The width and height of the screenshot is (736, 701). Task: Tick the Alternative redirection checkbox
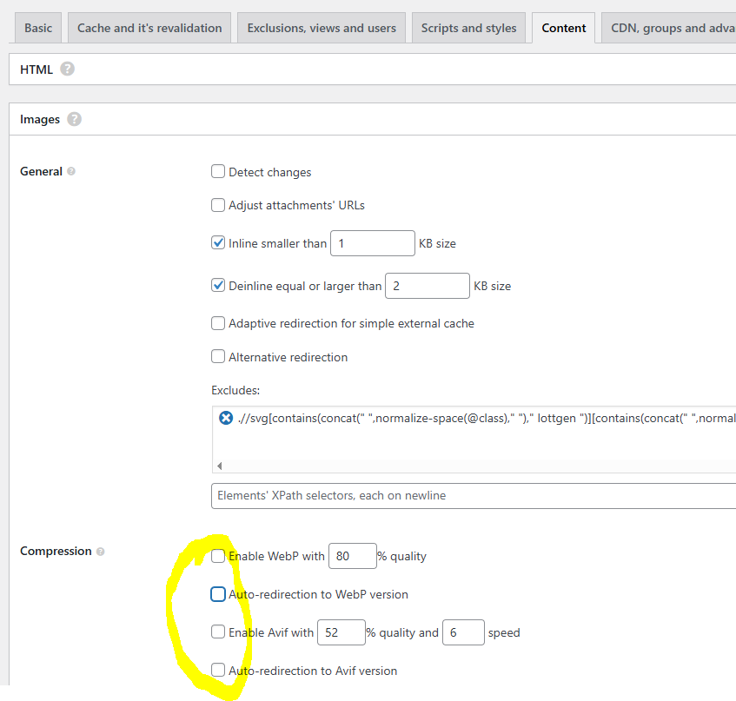(218, 357)
